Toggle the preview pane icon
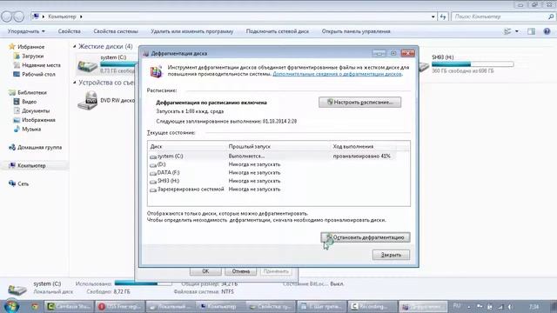 point(531,31)
